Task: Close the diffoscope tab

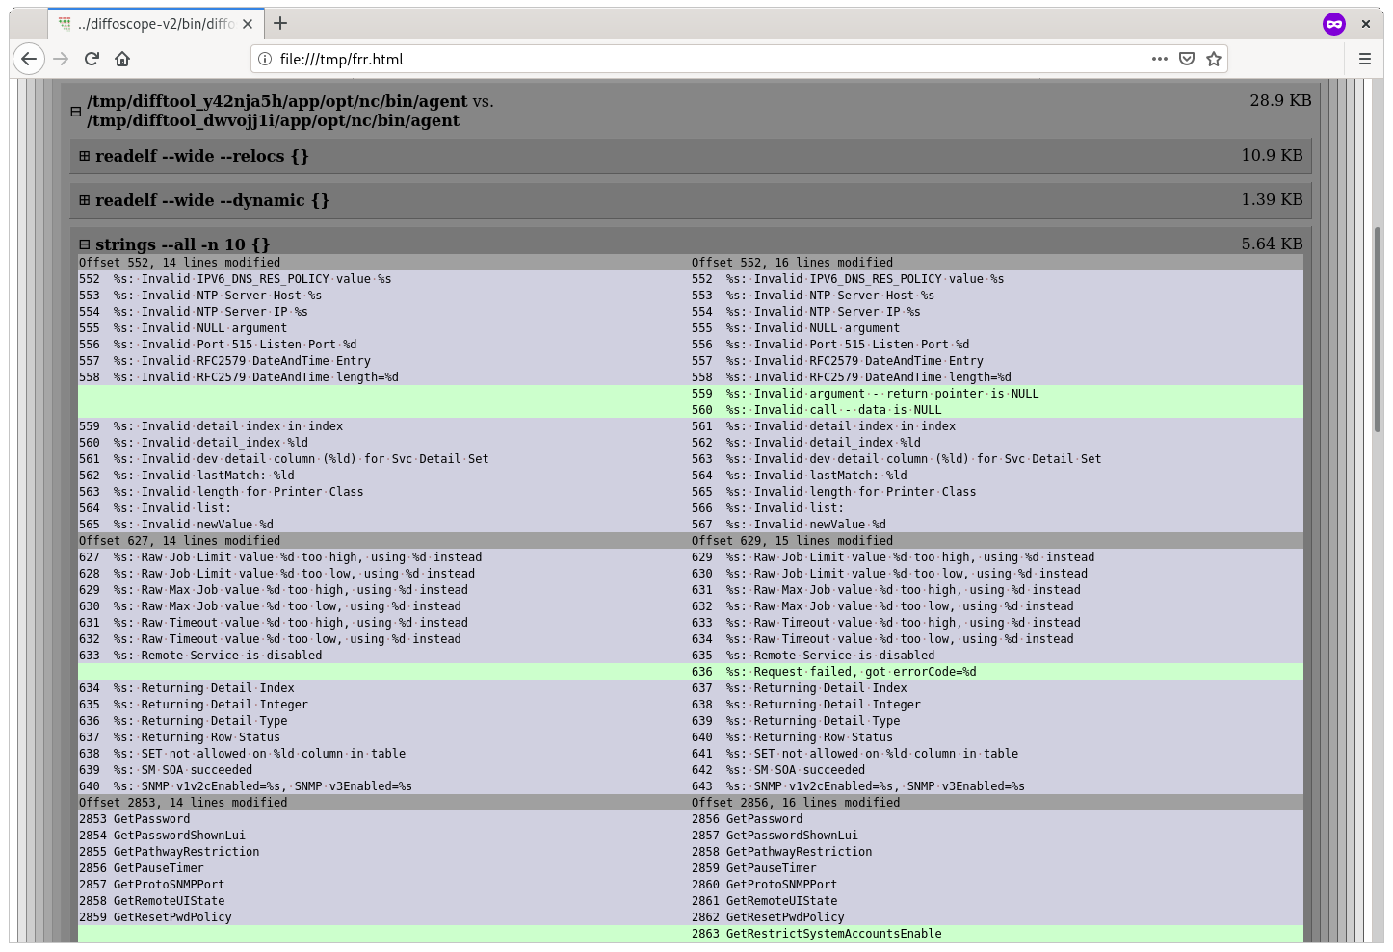Action: click(248, 24)
